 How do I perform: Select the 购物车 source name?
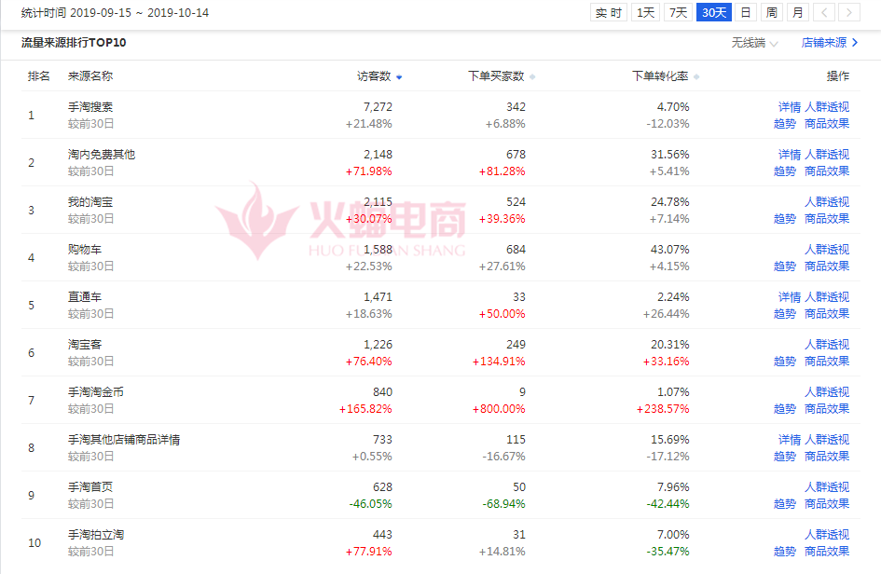(85, 250)
